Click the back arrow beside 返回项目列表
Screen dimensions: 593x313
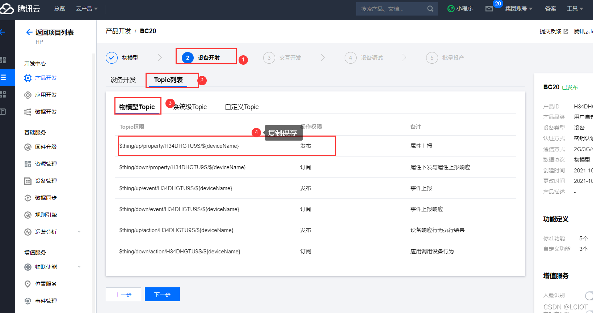[29, 32]
